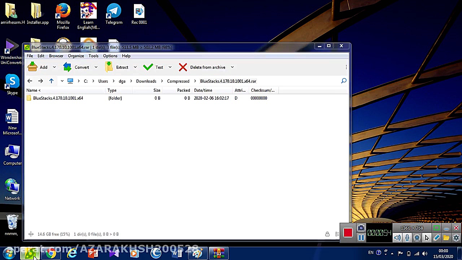The width and height of the screenshot is (462, 260).
Task: Navigate to Downloads in the breadcrumb
Action: tap(146, 81)
